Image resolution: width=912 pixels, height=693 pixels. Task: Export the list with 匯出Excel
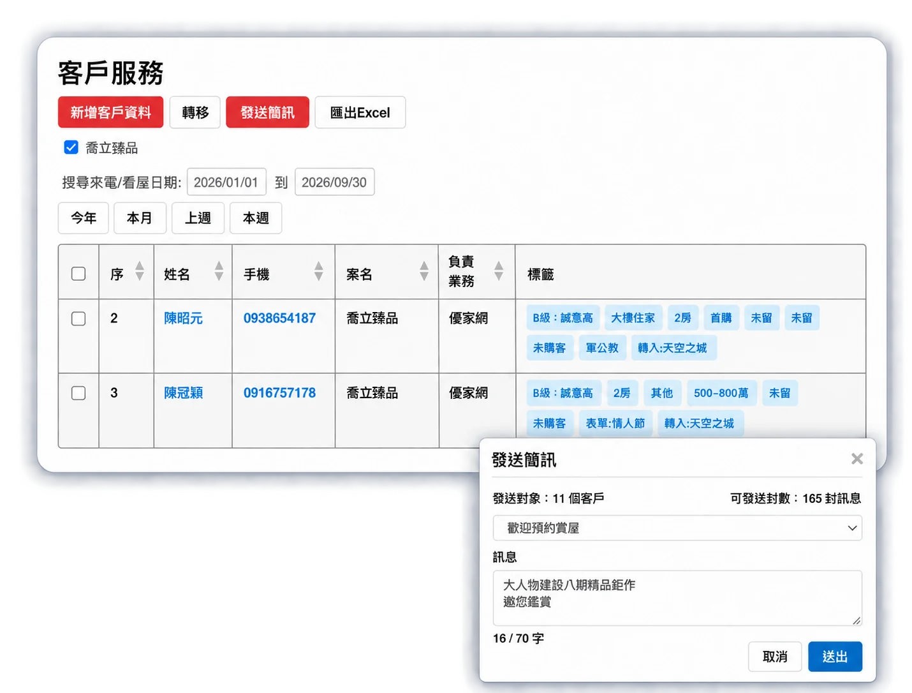click(x=360, y=112)
